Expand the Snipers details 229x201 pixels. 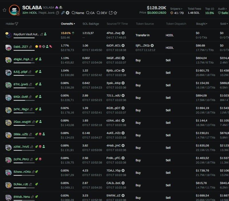[x=177, y=9]
